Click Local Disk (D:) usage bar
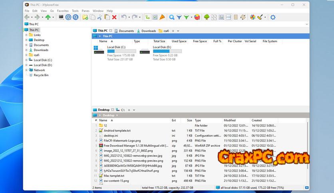This screenshot has height=193, width=334. click(x=167, y=51)
